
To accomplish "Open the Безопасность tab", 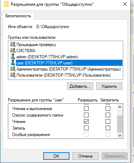I will 18,16.
